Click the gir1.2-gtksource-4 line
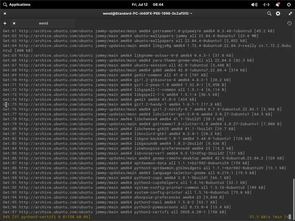This screenshot has width=295, height=221. click(117, 80)
